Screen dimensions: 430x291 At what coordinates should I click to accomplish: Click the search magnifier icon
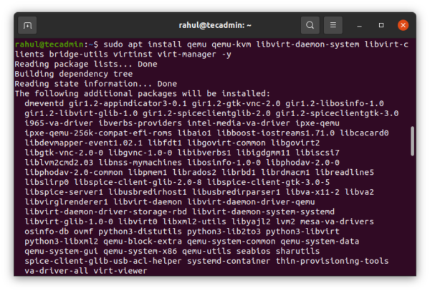click(x=310, y=26)
